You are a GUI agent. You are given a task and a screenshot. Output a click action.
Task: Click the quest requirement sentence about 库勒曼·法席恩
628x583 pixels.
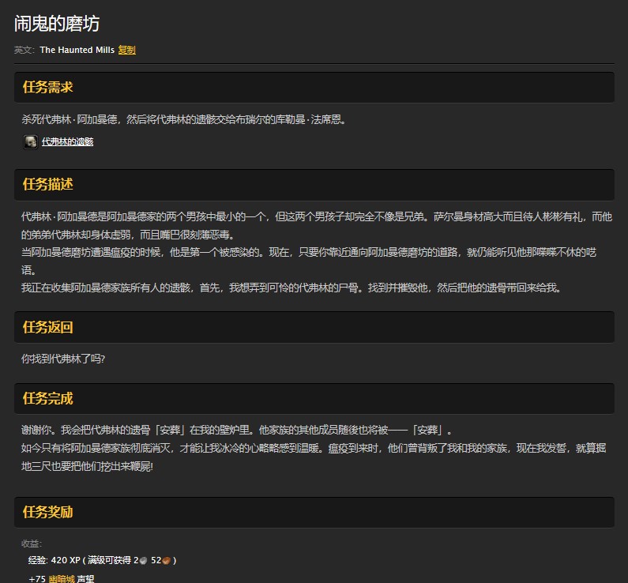pos(184,119)
